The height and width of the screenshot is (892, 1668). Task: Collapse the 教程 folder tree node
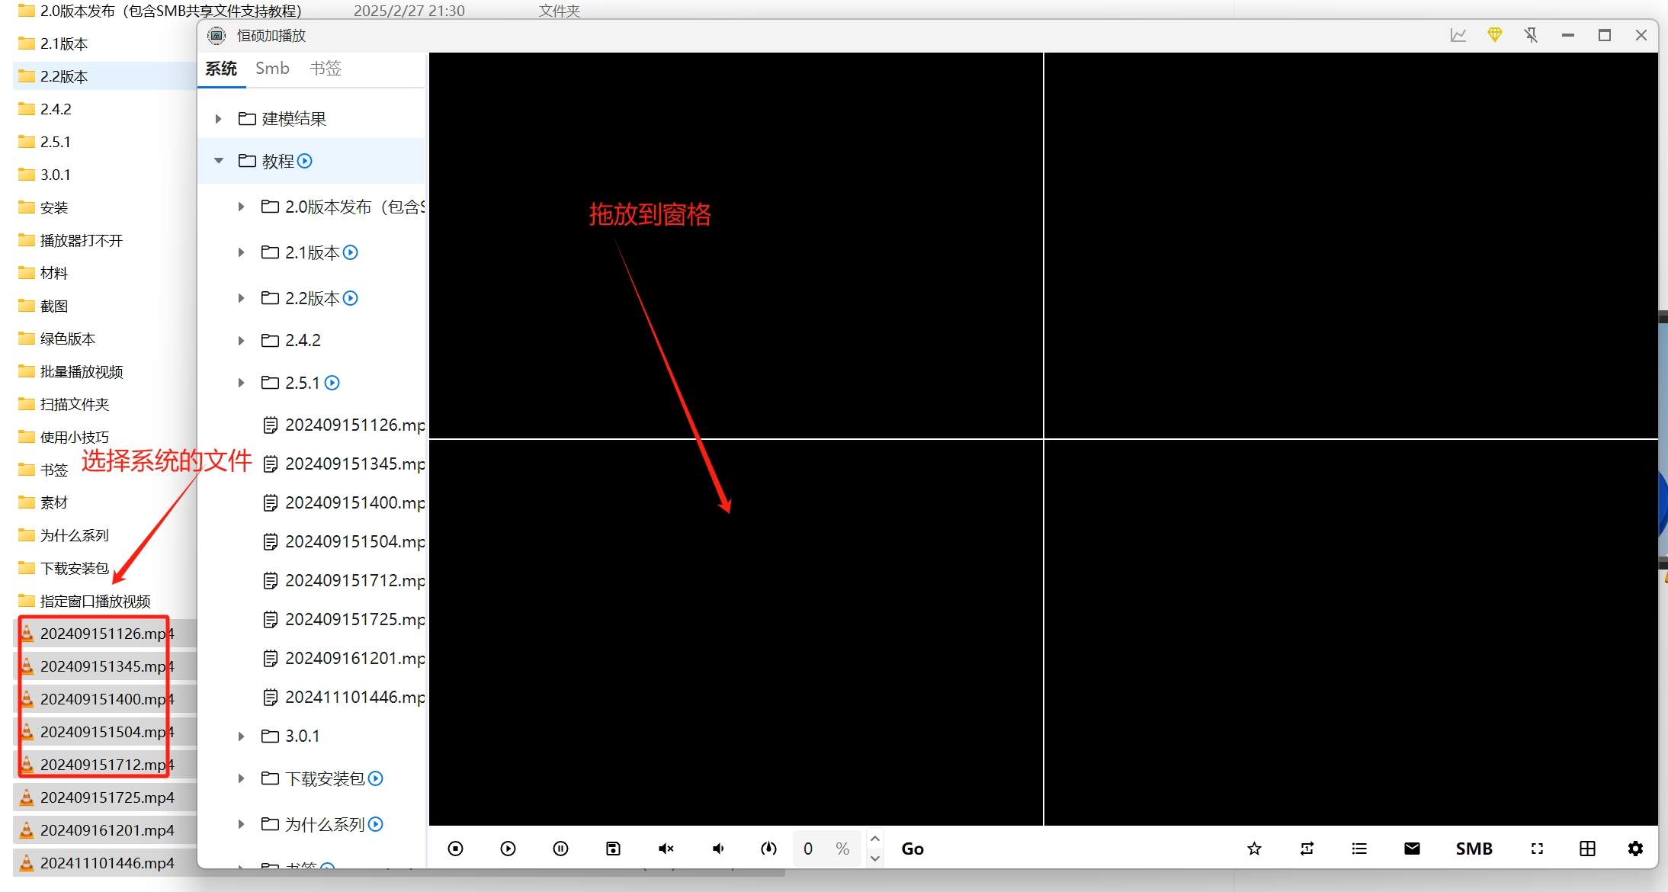(x=219, y=161)
